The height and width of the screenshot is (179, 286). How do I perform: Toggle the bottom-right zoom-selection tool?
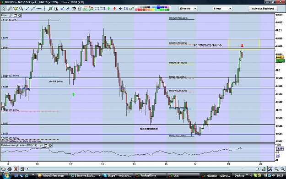[x=270, y=169]
